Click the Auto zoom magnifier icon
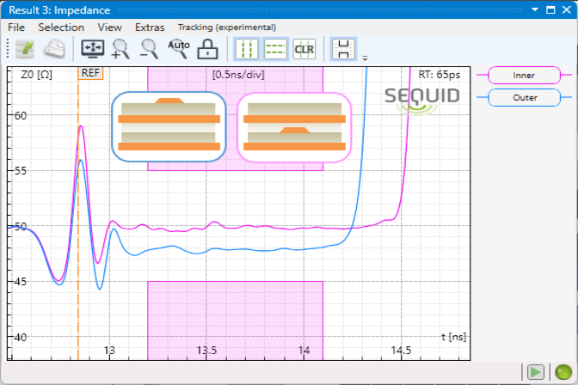The image size is (578, 385). coord(179,48)
